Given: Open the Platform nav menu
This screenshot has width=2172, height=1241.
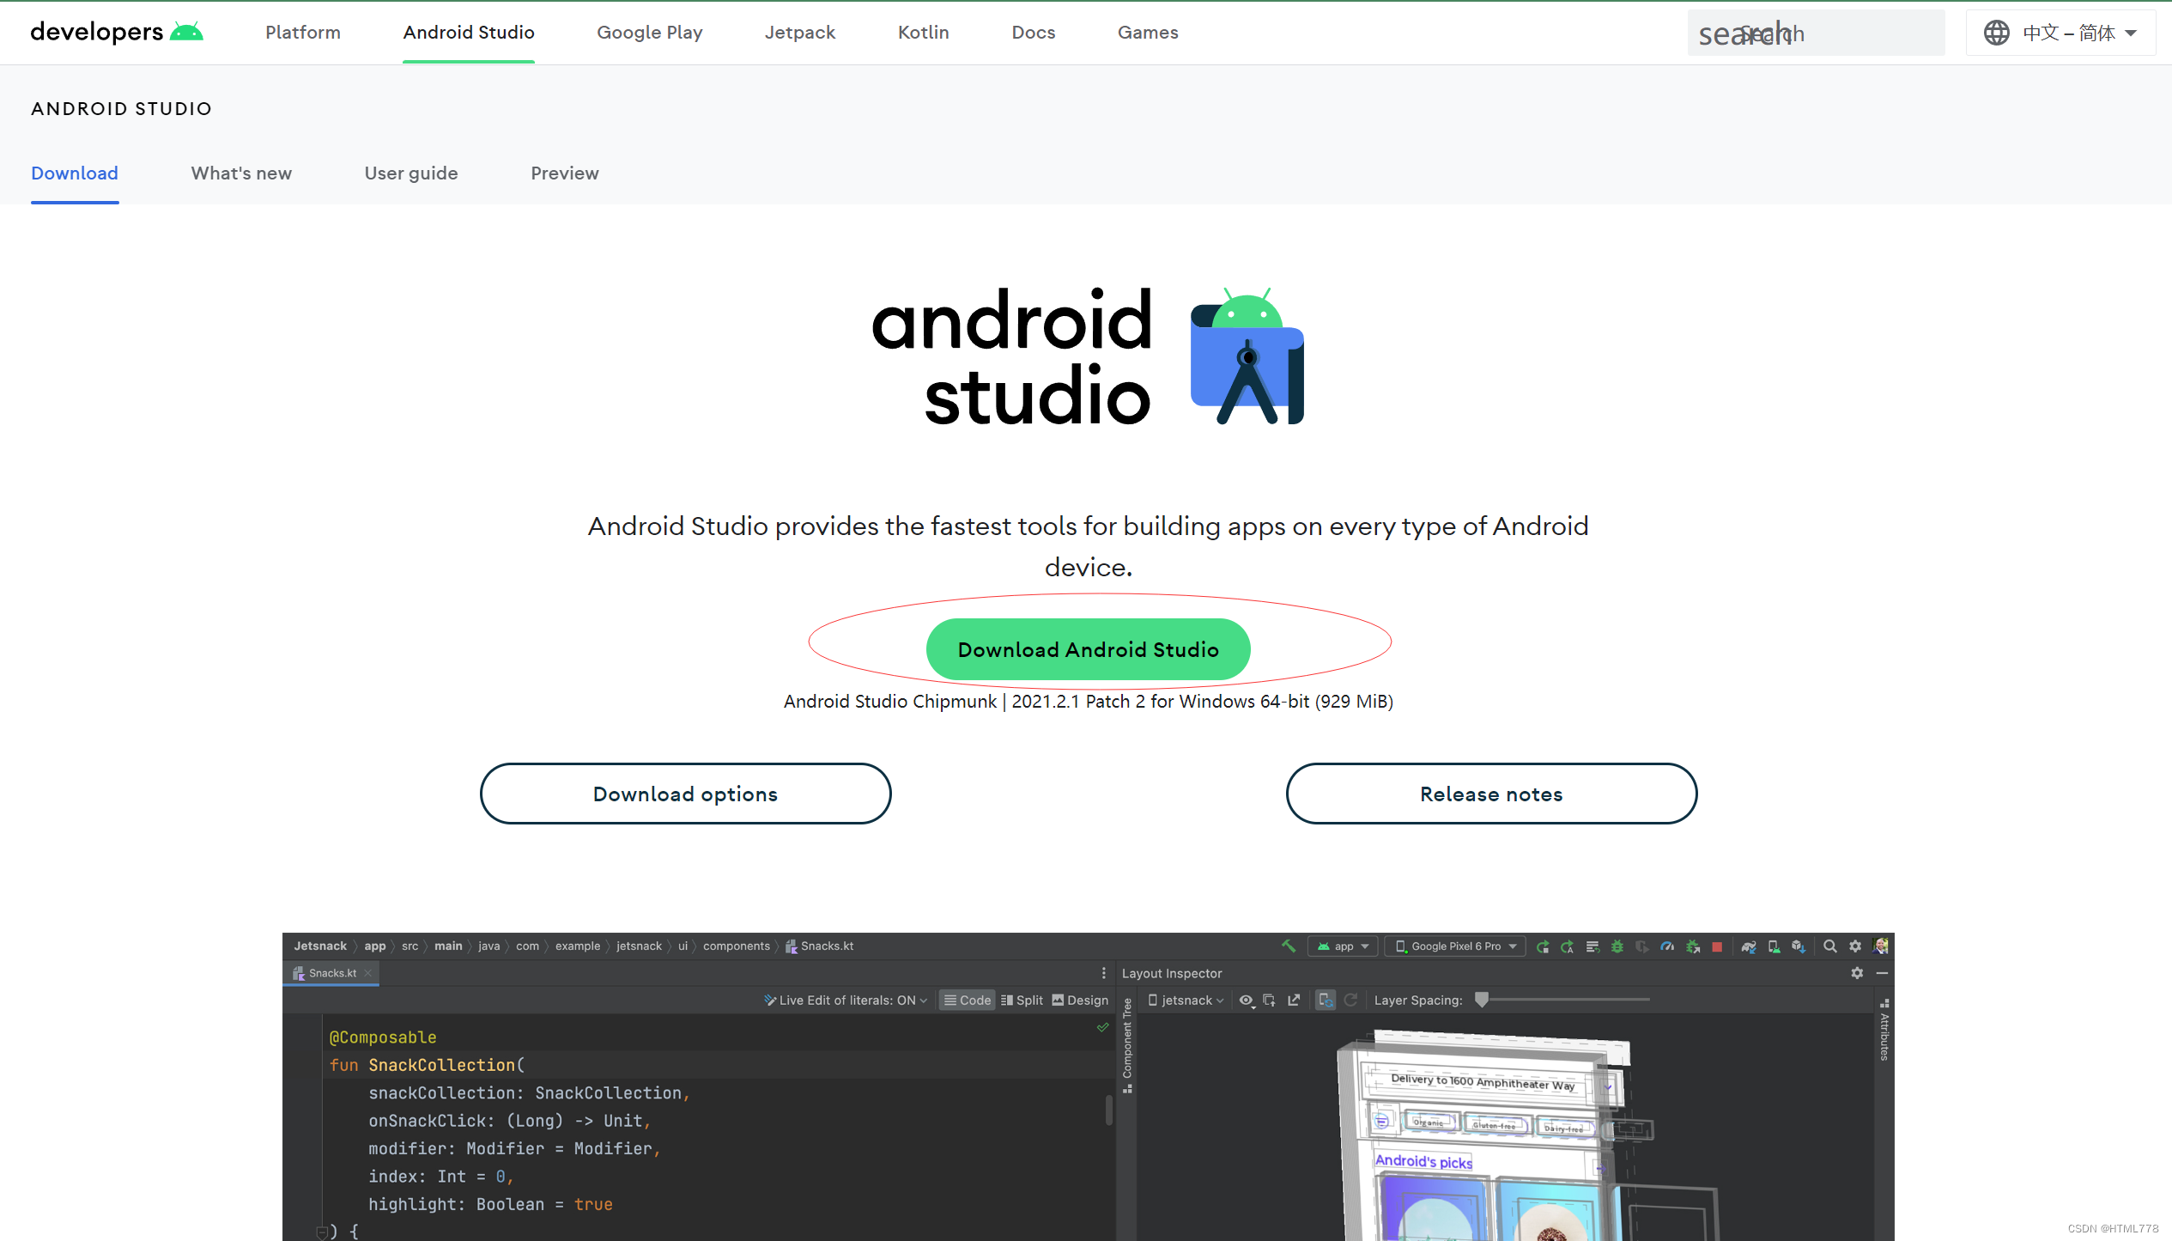Looking at the screenshot, I should [x=303, y=32].
